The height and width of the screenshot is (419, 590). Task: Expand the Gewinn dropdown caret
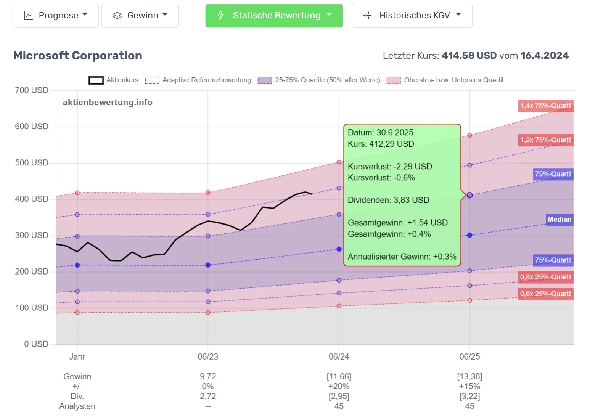click(x=165, y=14)
